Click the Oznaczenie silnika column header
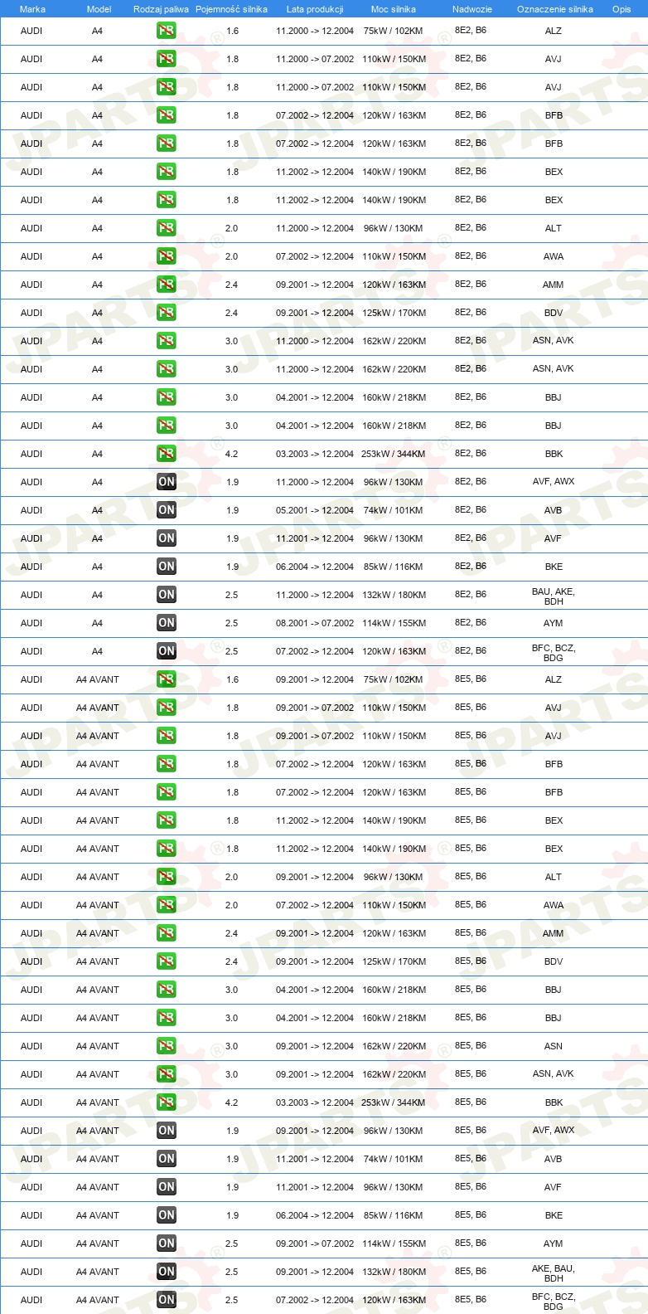The height and width of the screenshot is (1314, 648). (555, 9)
